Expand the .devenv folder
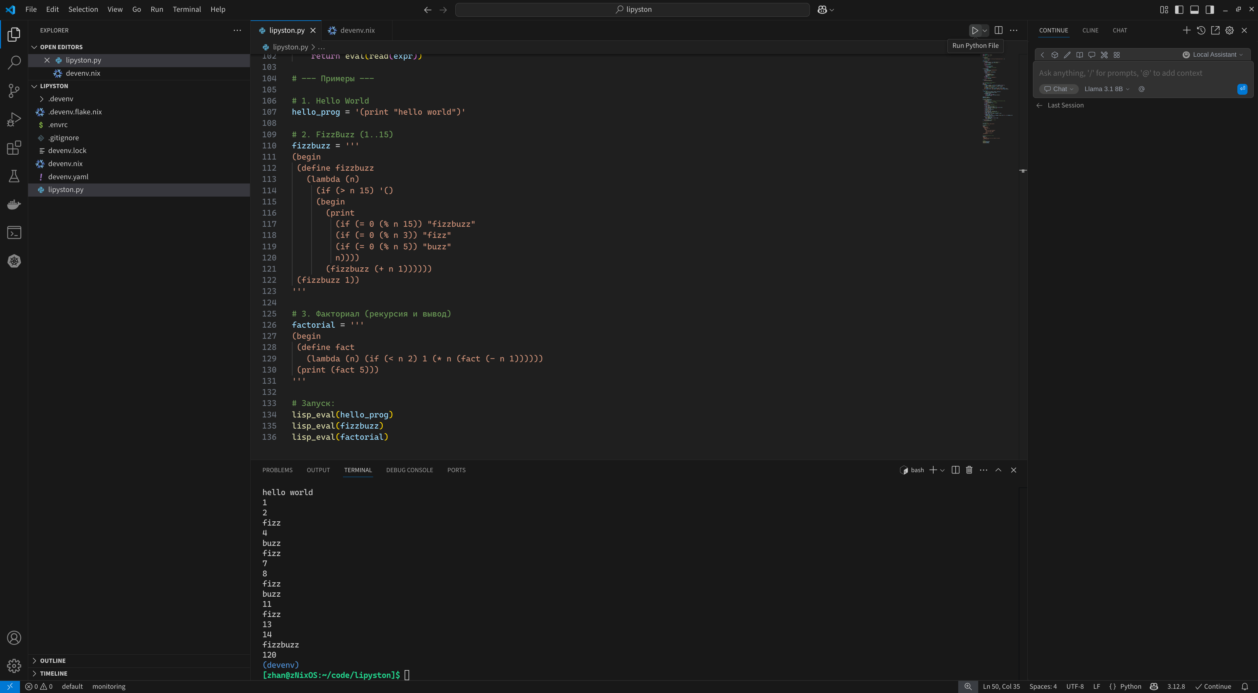1258x693 pixels. coord(60,99)
